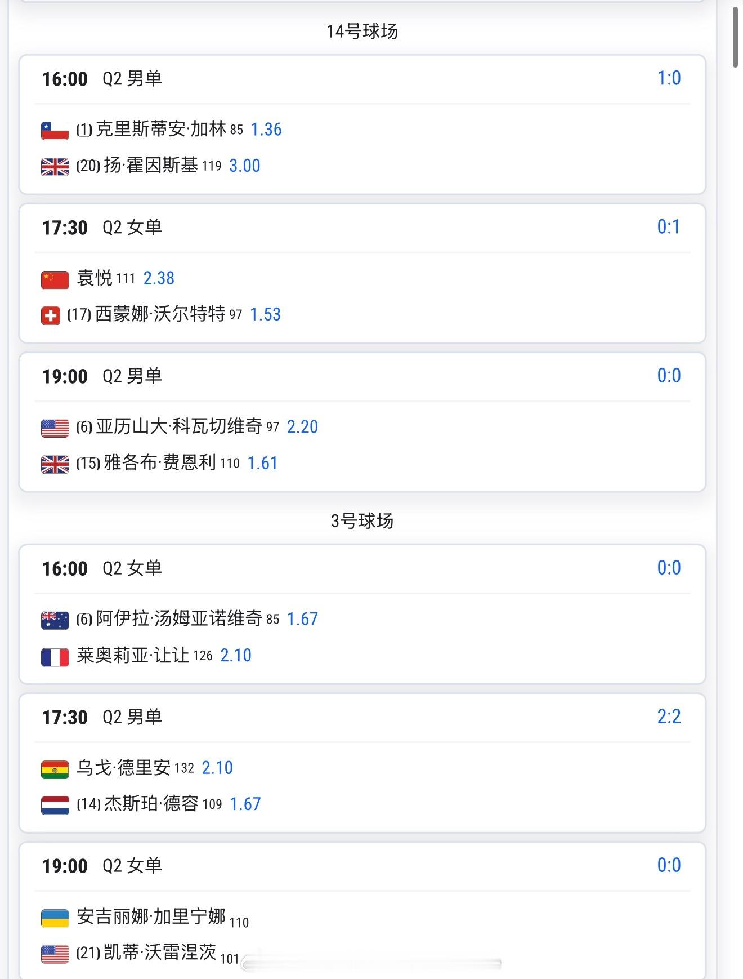Click the French flag next to 莱奥莉亚·让让
743x979 pixels.
[x=55, y=657]
